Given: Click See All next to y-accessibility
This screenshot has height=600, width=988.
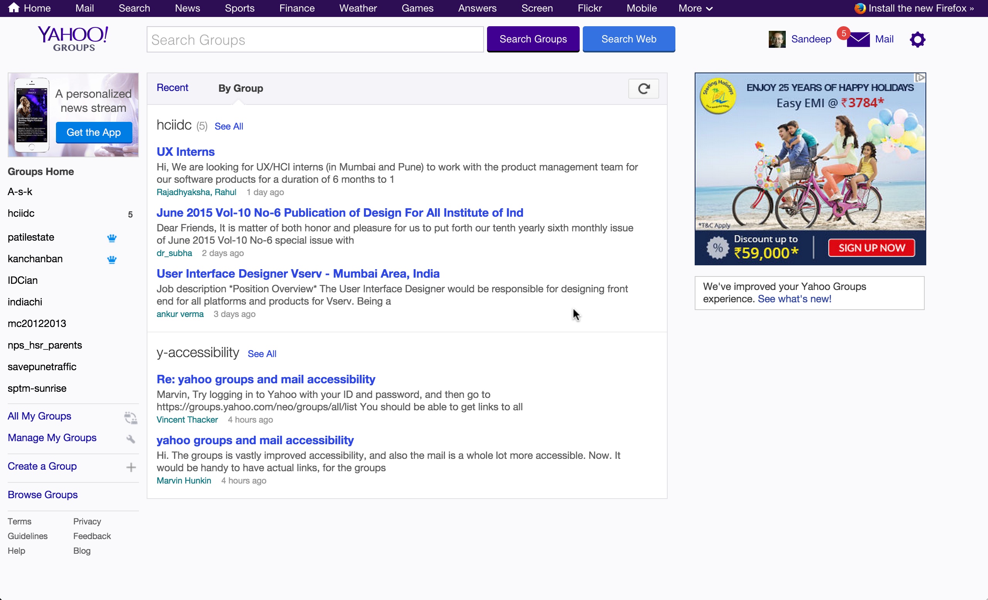Looking at the screenshot, I should (x=262, y=354).
